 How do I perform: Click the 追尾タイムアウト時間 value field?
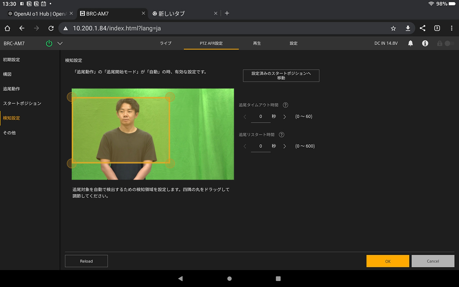tap(261, 117)
